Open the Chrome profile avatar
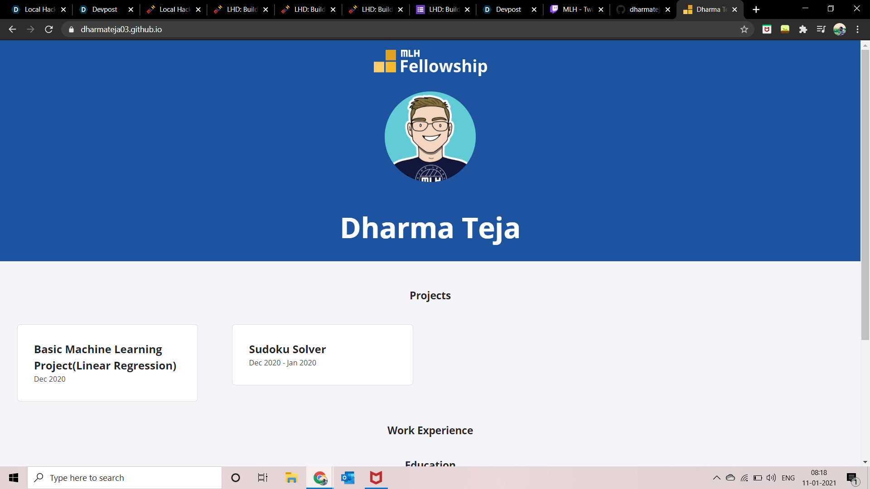This screenshot has width=870, height=489. coord(839,29)
